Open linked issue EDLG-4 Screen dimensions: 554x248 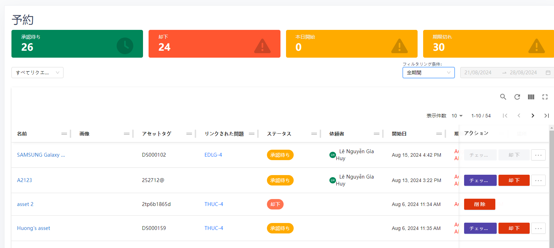pyautogui.click(x=213, y=155)
